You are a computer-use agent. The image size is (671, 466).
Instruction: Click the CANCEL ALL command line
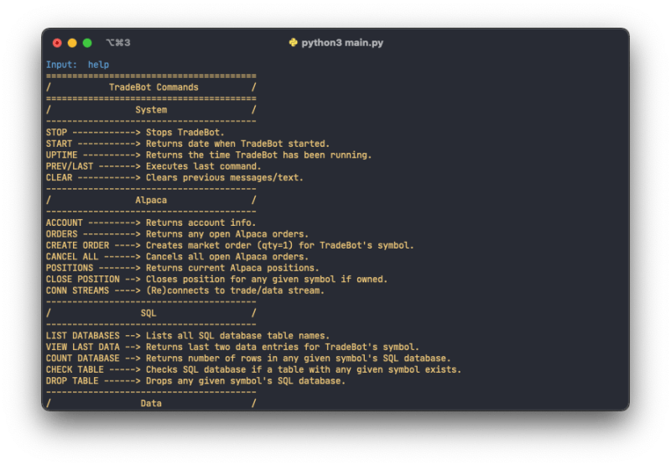point(177,257)
